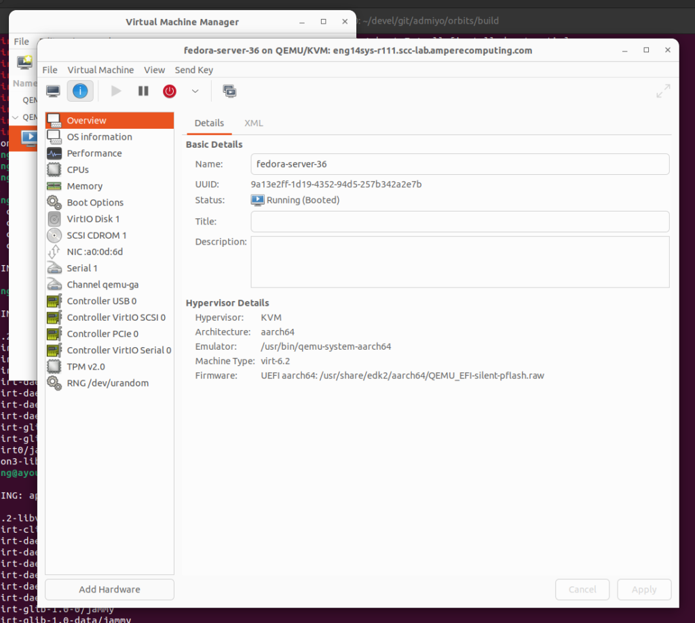Image resolution: width=695 pixels, height=623 pixels.
Task: Select VirtIO Disk 1 entry
Action: (x=109, y=219)
